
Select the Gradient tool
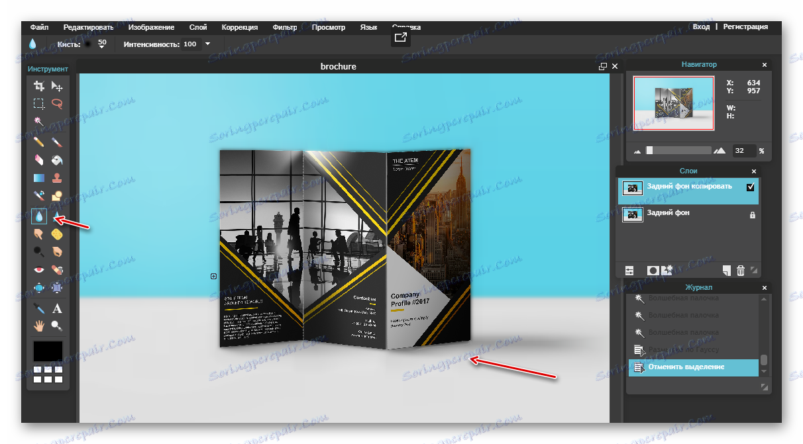(x=39, y=178)
